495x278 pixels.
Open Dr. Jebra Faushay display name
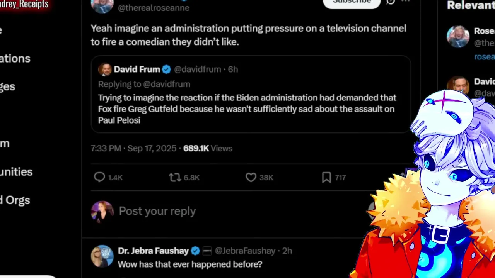click(x=153, y=251)
